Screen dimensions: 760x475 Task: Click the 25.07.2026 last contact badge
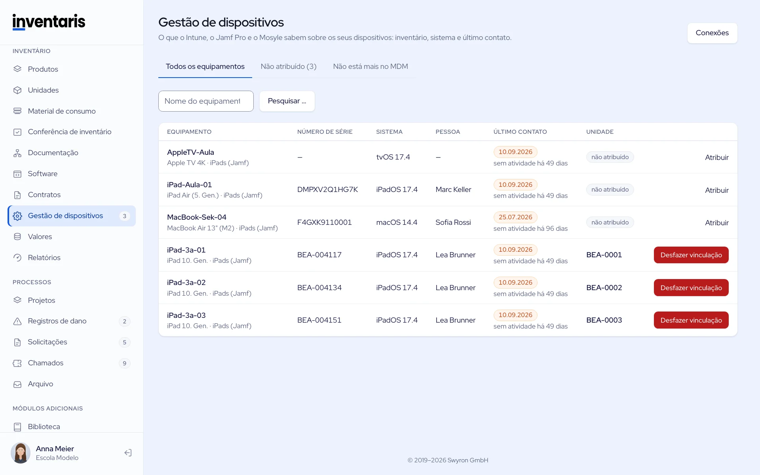point(515,217)
